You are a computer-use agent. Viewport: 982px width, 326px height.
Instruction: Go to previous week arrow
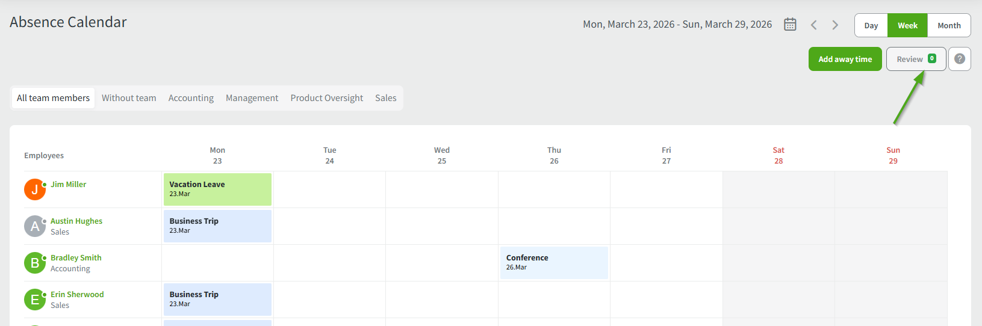click(x=813, y=25)
